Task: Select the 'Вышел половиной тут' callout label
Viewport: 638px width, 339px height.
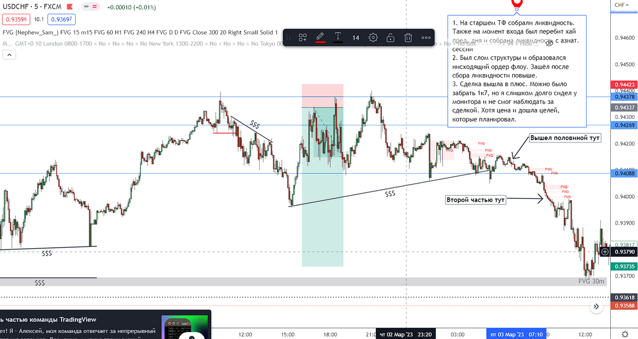Action: pos(565,138)
